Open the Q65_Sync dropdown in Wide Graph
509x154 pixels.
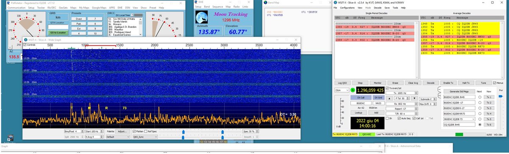(145, 137)
